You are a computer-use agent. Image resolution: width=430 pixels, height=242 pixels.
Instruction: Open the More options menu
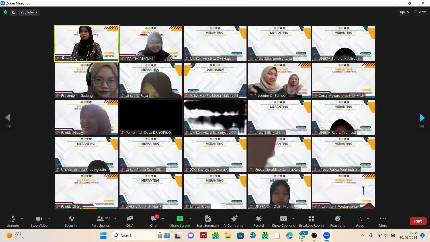pyautogui.click(x=383, y=221)
